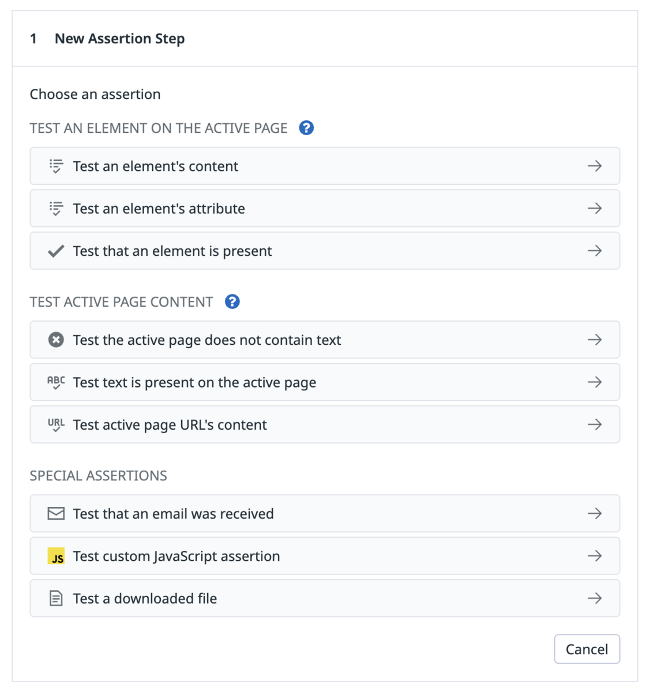Screen dimensions: 650x693
Task: Open arrow for Test an element's content
Action: tap(595, 166)
